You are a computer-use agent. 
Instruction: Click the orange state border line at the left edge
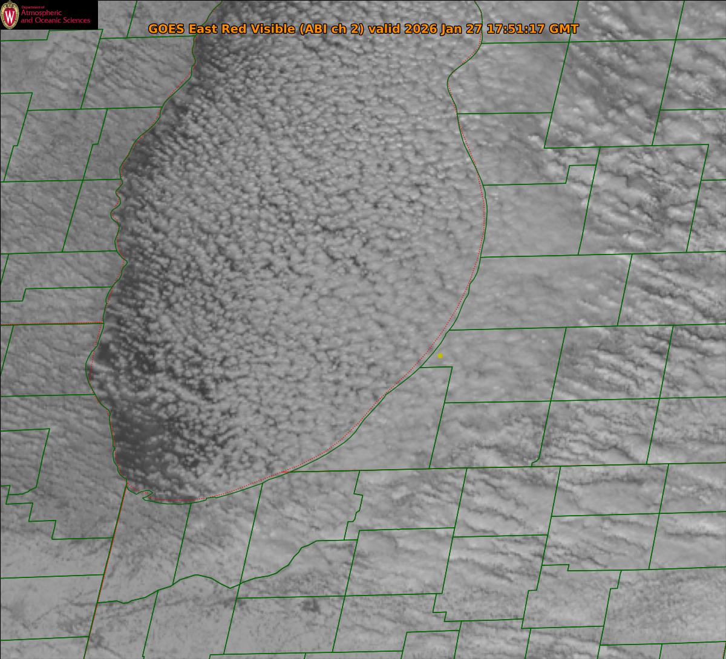(48, 324)
